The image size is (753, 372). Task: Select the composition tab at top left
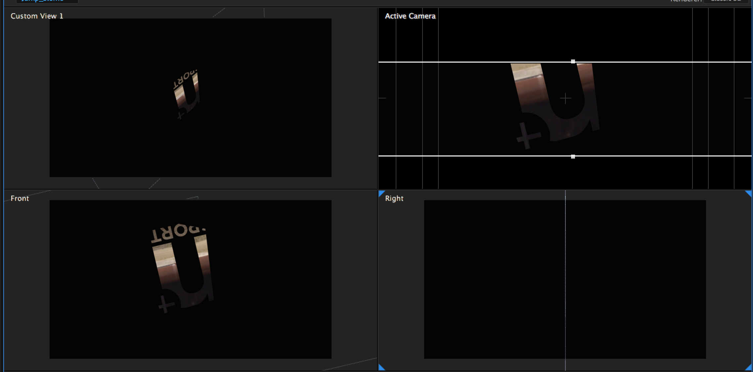(46, 1)
